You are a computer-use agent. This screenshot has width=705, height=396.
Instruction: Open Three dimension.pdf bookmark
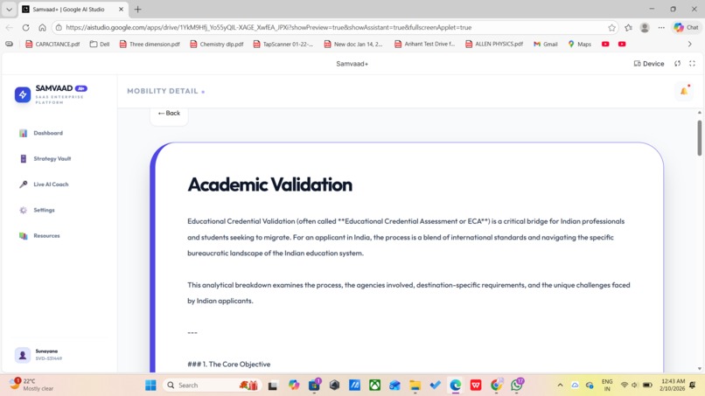coord(150,44)
